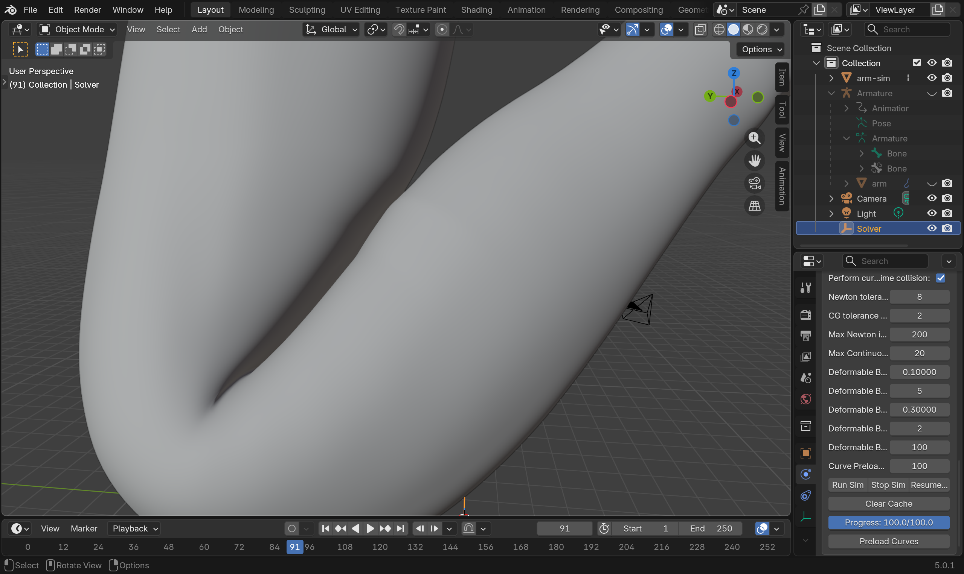Toggle Collection exclude checkbox in outliner
Image resolution: width=964 pixels, height=574 pixels.
(917, 63)
